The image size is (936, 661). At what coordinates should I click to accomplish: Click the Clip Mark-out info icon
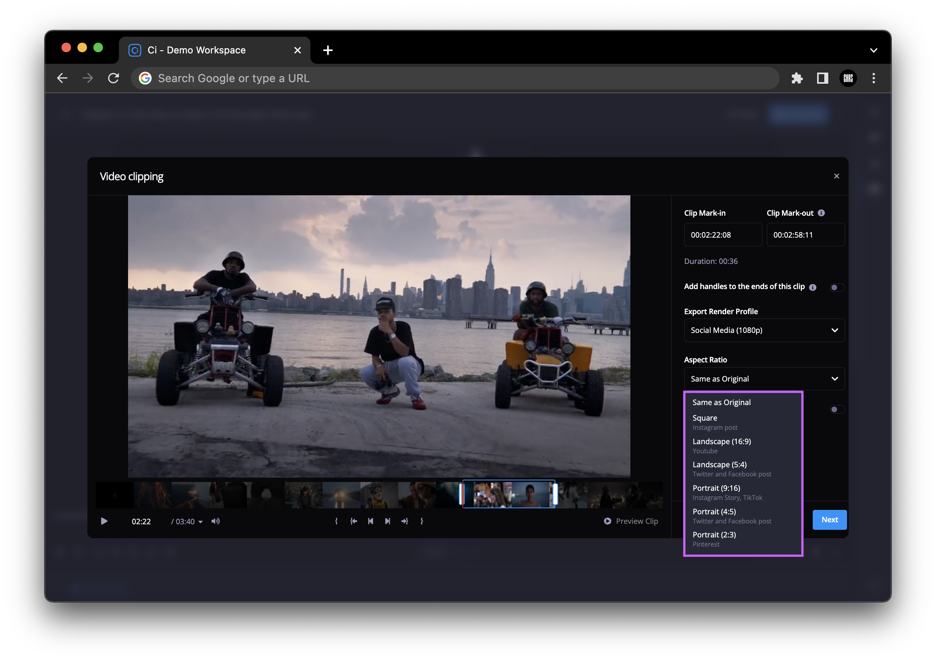click(x=821, y=212)
